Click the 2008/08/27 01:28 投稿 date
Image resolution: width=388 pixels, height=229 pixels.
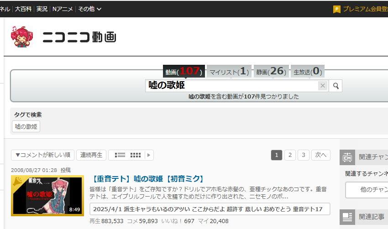tap(41, 170)
